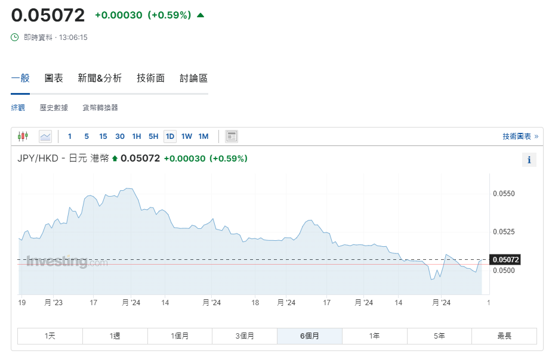The width and height of the screenshot is (552, 360).
Task: Select the 1年 time range button
Action: click(374, 336)
